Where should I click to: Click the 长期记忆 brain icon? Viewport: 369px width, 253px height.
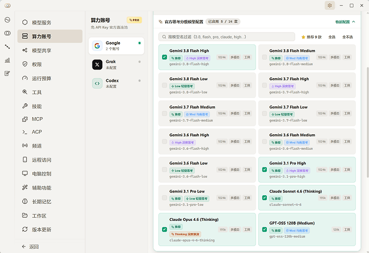pos(25,202)
